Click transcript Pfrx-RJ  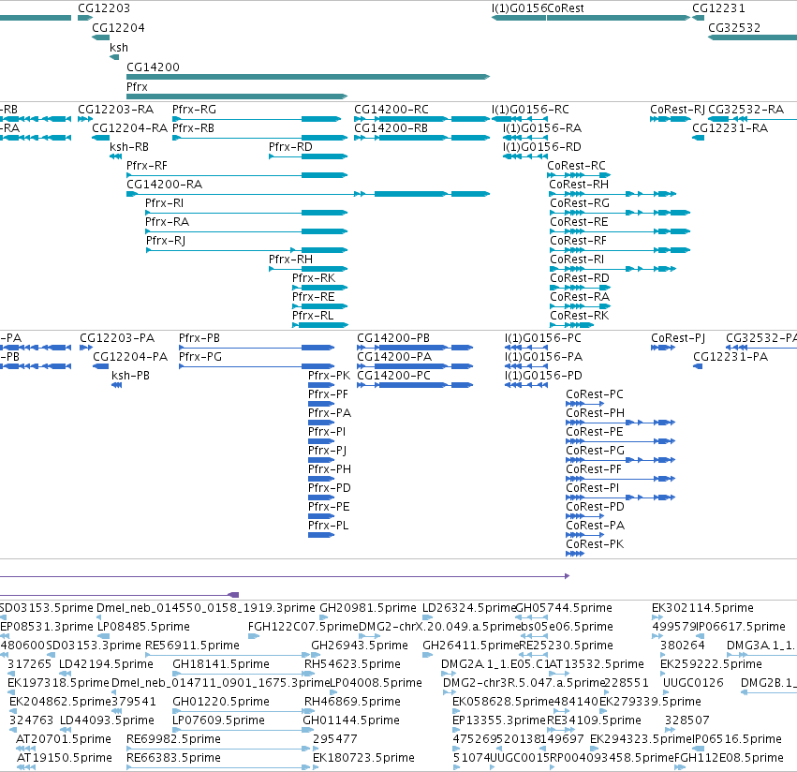pos(246,250)
